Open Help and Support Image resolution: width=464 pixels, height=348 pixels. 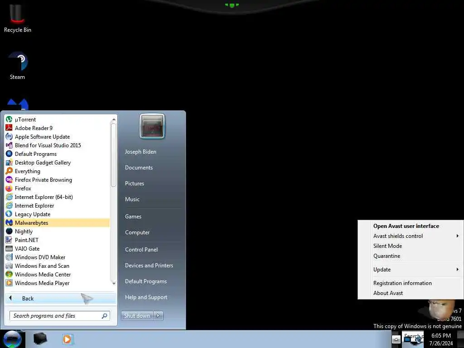pyautogui.click(x=146, y=297)
